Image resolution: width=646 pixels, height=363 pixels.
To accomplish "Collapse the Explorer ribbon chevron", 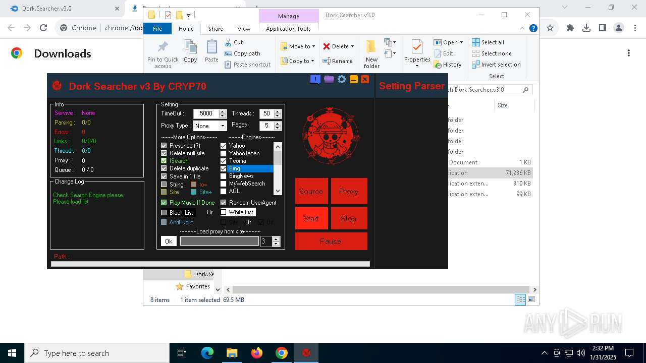I will point(523,28).
